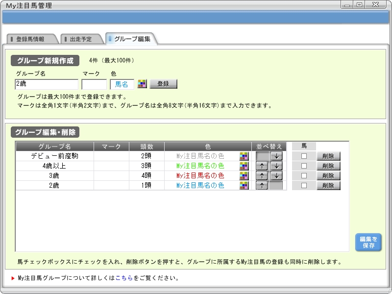Click 1頭 count cell
392x294 pixels.
pos(147,185)
